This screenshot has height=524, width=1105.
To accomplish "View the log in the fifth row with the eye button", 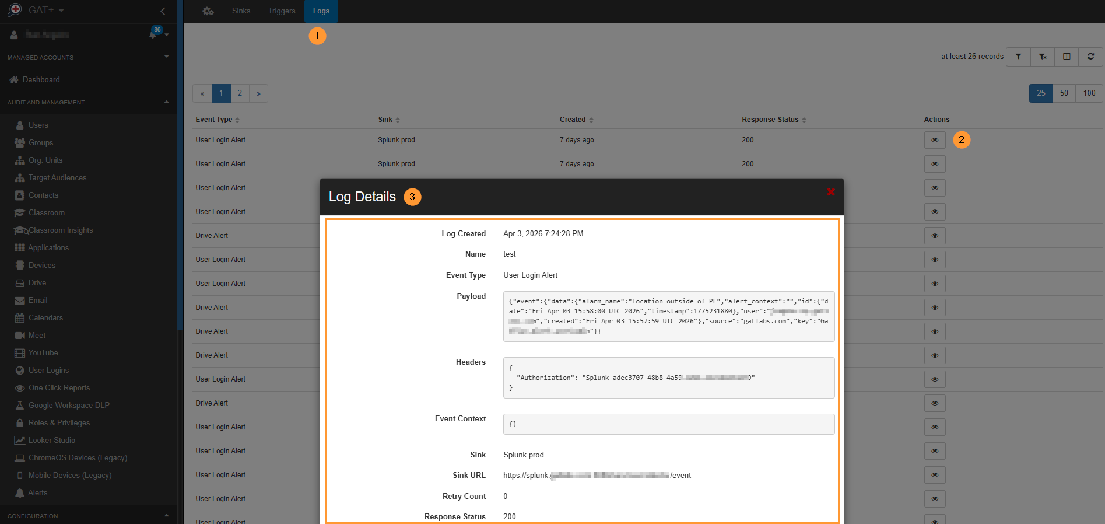I will point(935,236).
